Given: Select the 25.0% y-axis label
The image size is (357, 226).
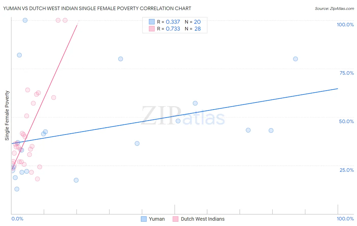Looking at the screenshot, I should (347, 170).
